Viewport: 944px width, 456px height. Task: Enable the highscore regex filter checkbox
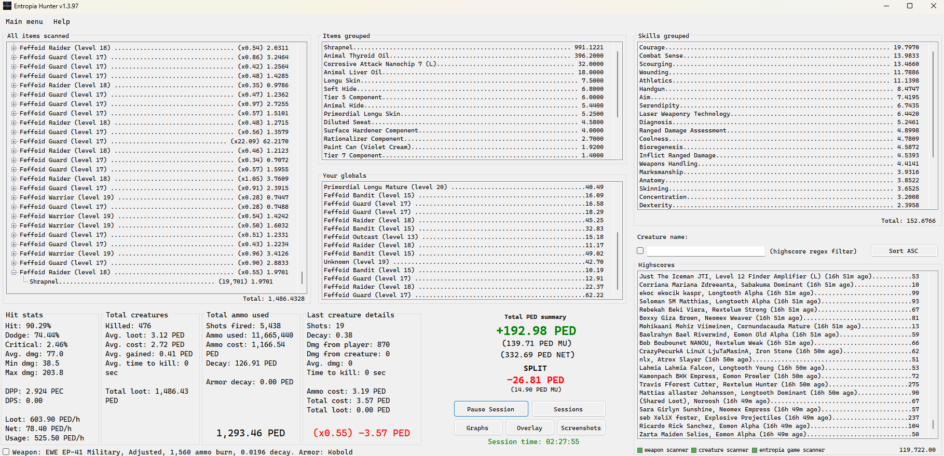point(640,251)
